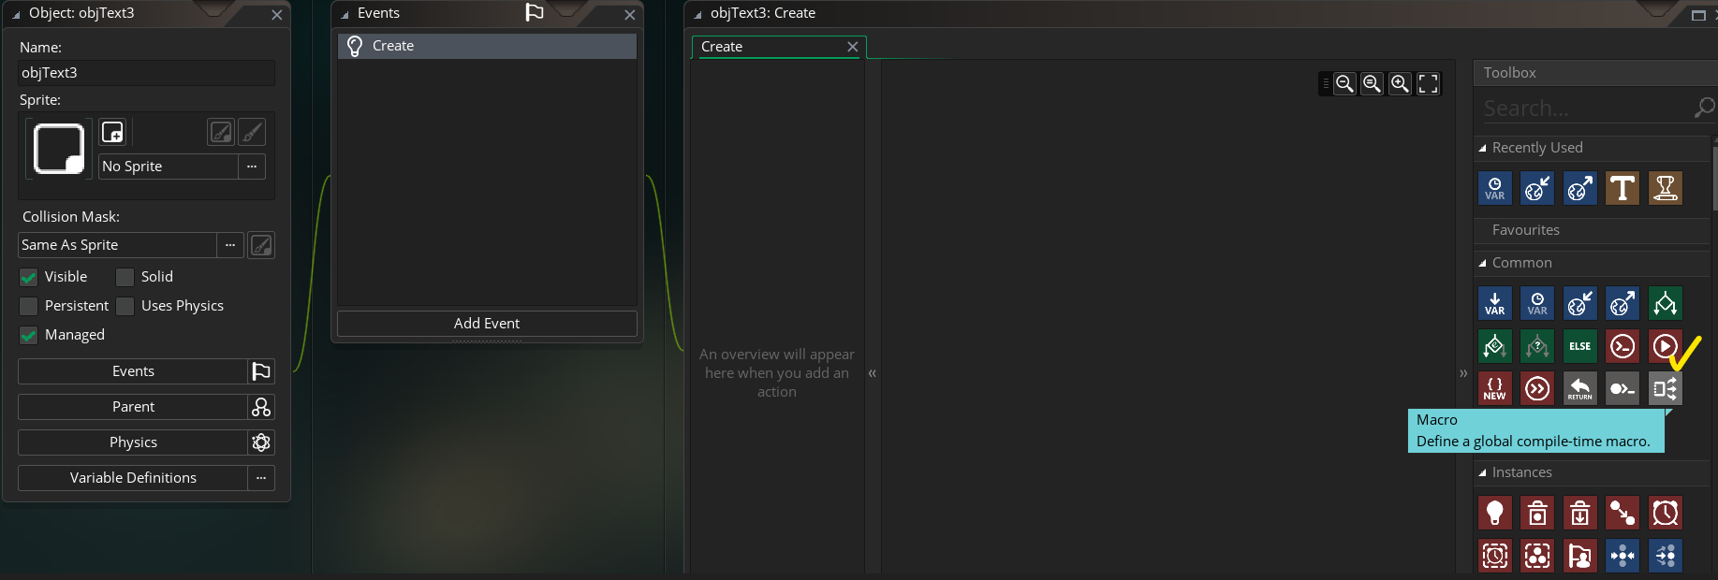The height and width of the screenshot is (580, 1718).
Task: Select the If Undefined question-mark action
Action: tap(1537, 346)
